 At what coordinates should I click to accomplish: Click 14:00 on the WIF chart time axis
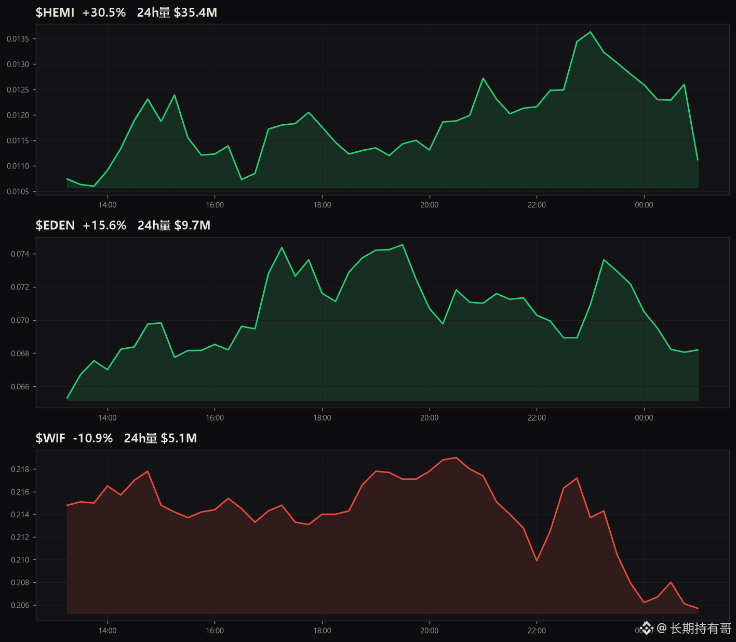(x=108, y=631)
